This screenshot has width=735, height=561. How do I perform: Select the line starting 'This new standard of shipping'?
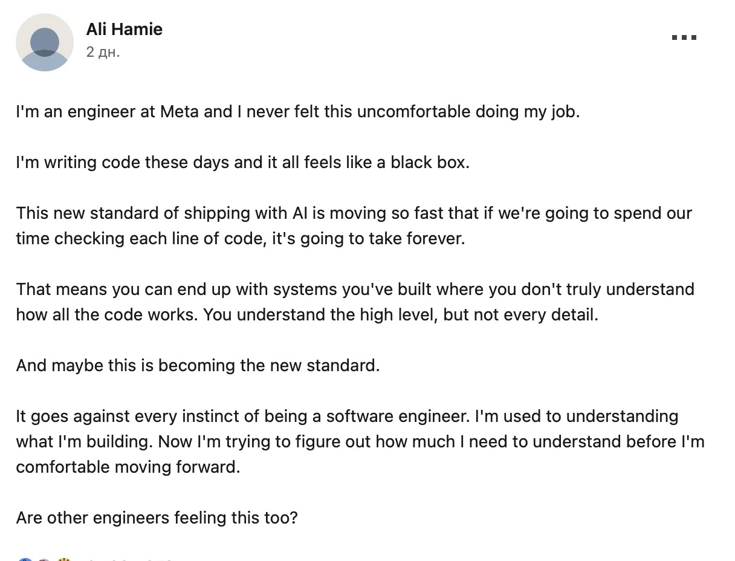(x=354, y=213)
